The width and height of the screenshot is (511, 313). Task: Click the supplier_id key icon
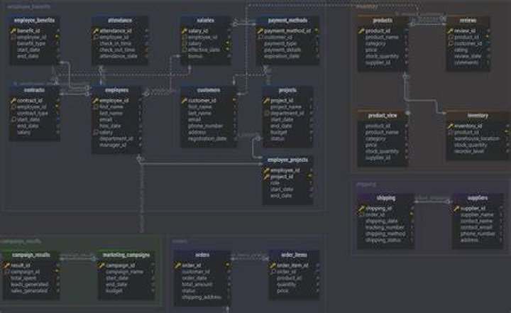coord(457,209)
